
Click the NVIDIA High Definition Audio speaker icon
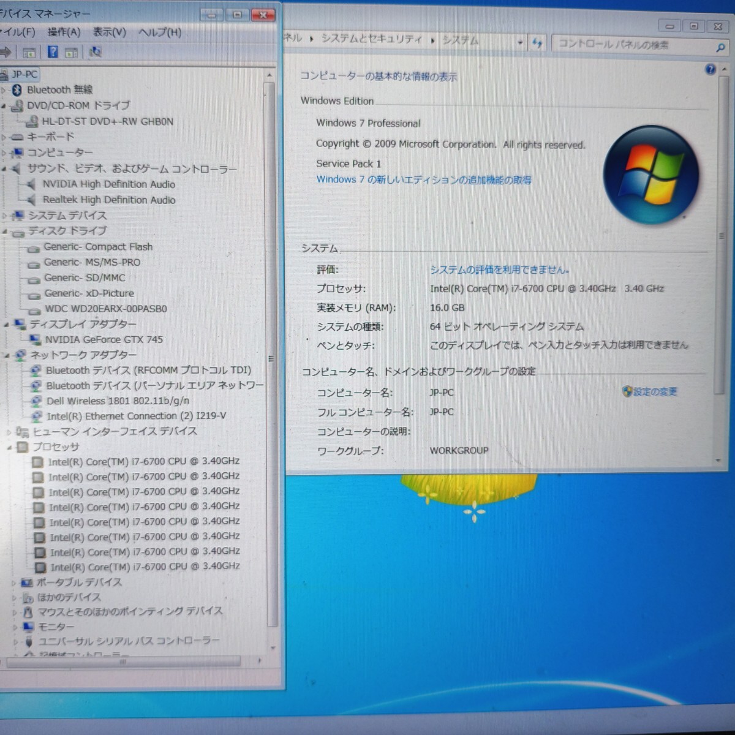[x=31, y=184]
